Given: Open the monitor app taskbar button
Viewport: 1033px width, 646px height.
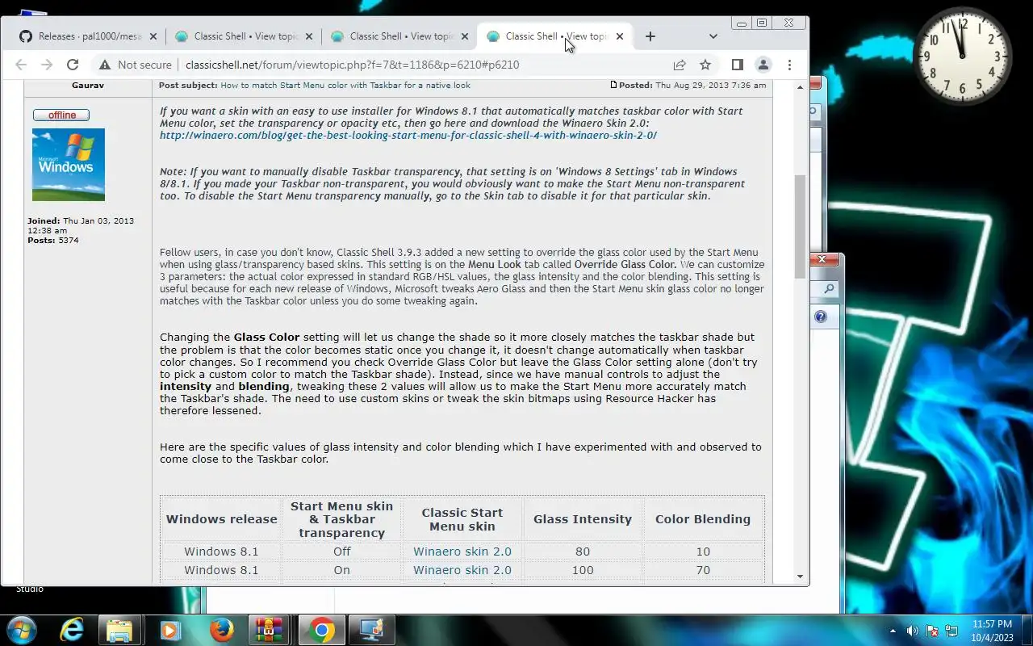Looking at the screenshot, I should click(x=371, y=630).
